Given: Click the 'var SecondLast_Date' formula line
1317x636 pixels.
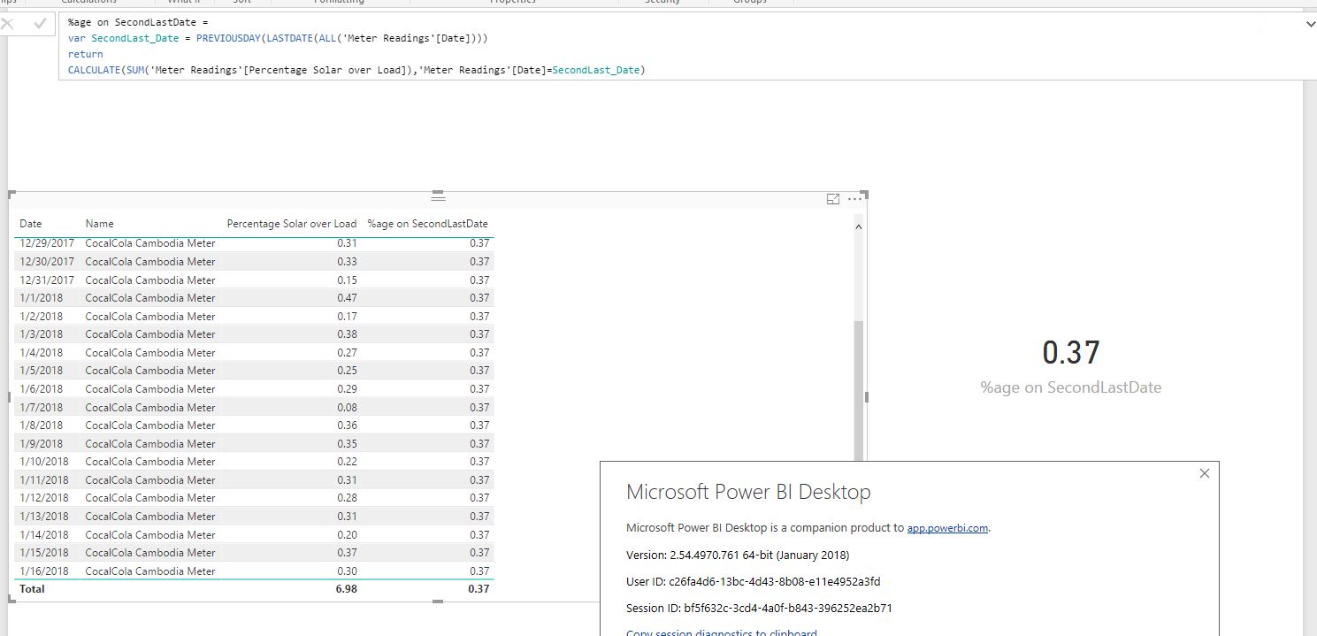Looking at the screenshot, I should click(278, 38).
